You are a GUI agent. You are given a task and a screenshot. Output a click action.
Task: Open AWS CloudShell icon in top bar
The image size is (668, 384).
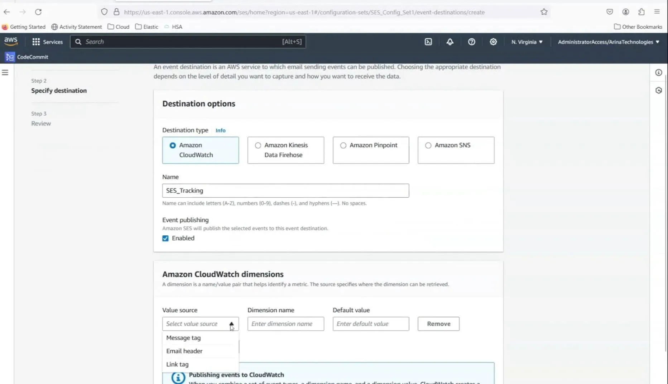[x=428, y=42]
